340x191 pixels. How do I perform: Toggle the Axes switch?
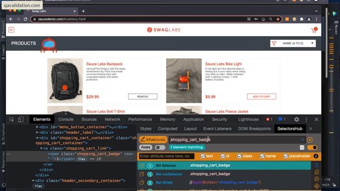[160, 147]
